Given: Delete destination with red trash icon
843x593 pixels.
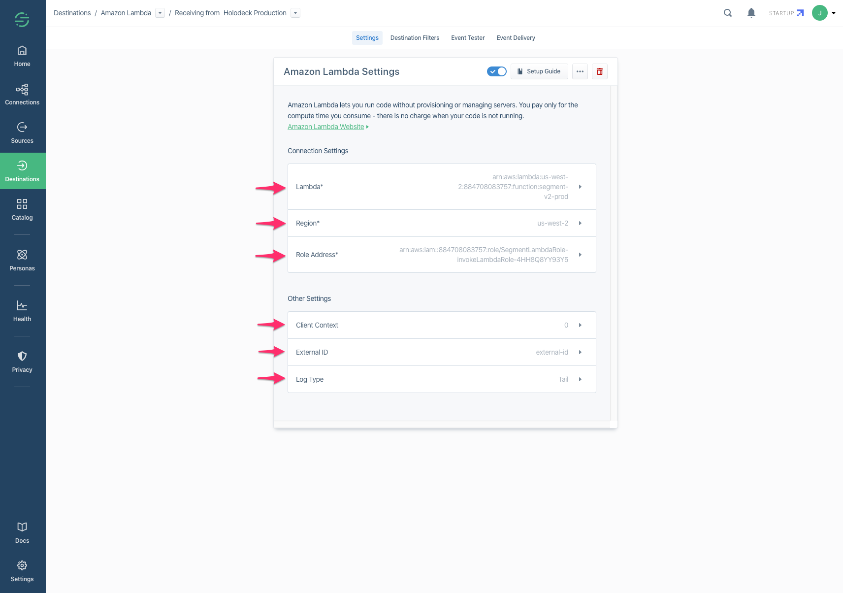Looking at the screenshot, I should point(600,71).
